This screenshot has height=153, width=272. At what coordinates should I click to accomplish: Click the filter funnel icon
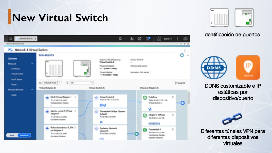(x=67, y=83)
